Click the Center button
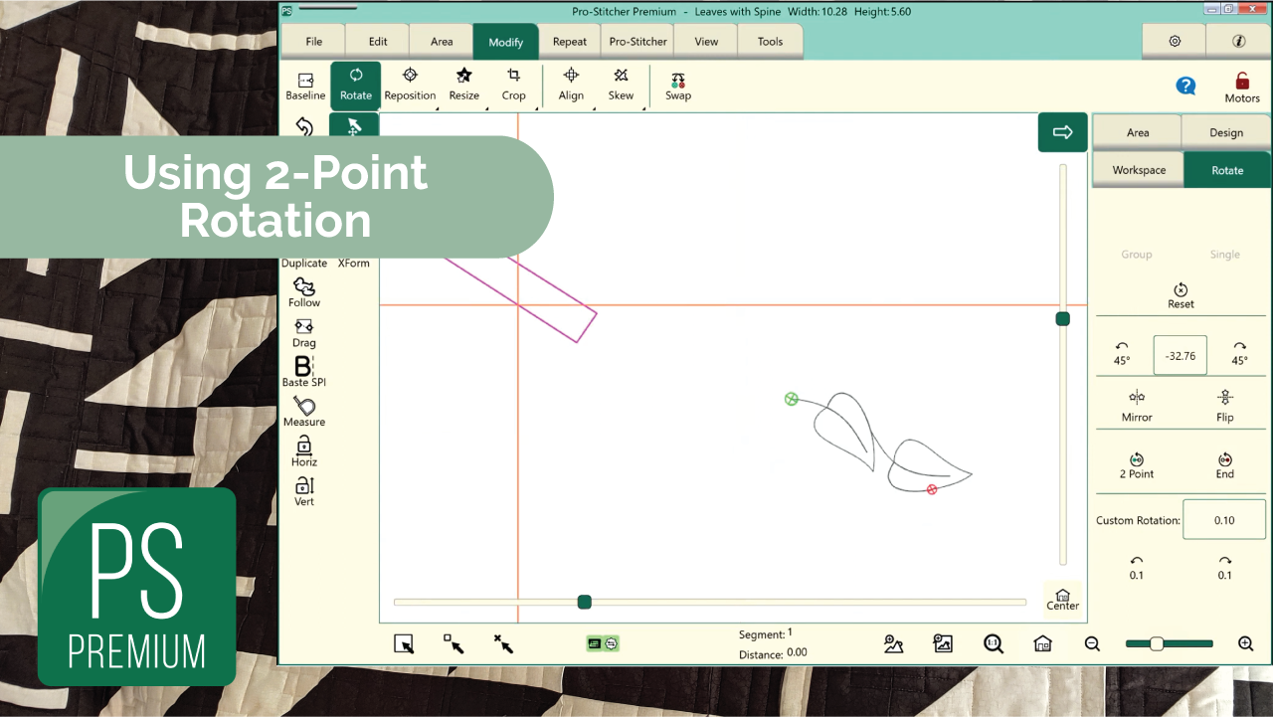 pos(1062,599)
